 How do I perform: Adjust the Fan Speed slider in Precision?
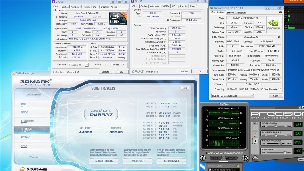click(285, 152)
